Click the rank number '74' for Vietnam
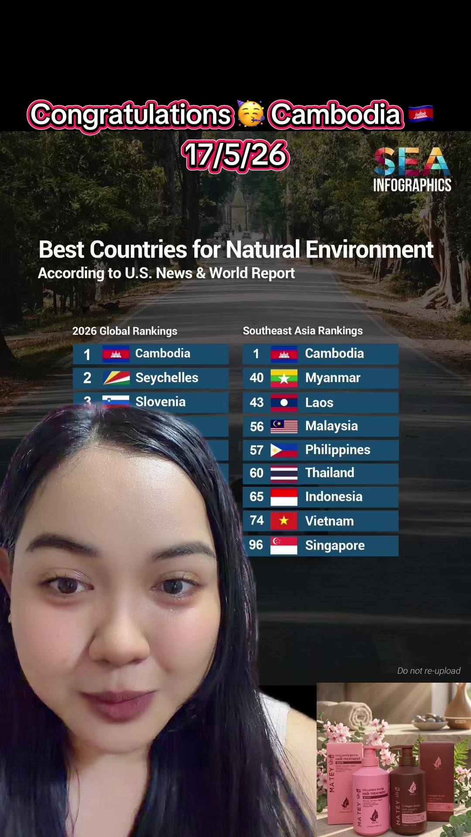This screenshot has height=837, width=471. coord(257,520)
